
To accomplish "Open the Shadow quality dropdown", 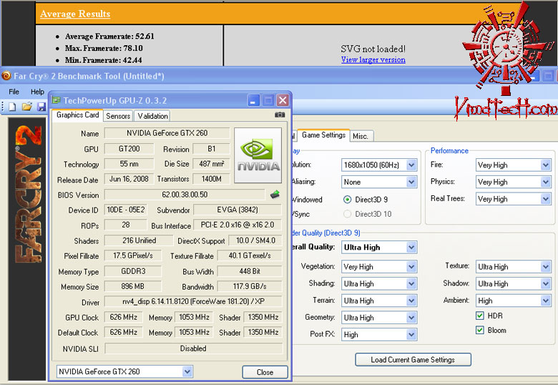I will click(513, 284).
